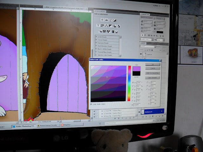Open the layer blend mode Normal dropdown
This screenshot has width=203, height=152.
tap(148, 46)
